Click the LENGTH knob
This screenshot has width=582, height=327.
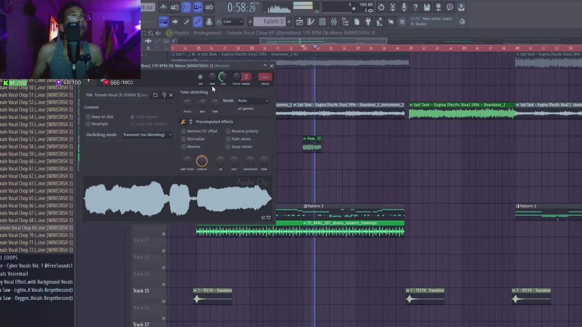point(202,161)
